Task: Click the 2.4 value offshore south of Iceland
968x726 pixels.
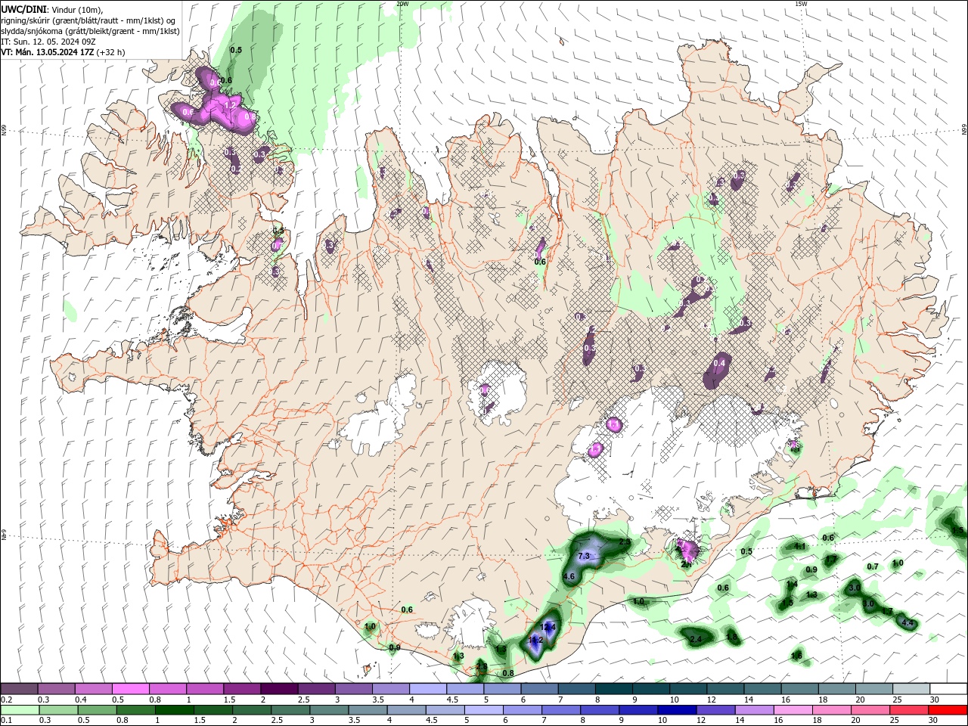Action: tap(696, 640)
